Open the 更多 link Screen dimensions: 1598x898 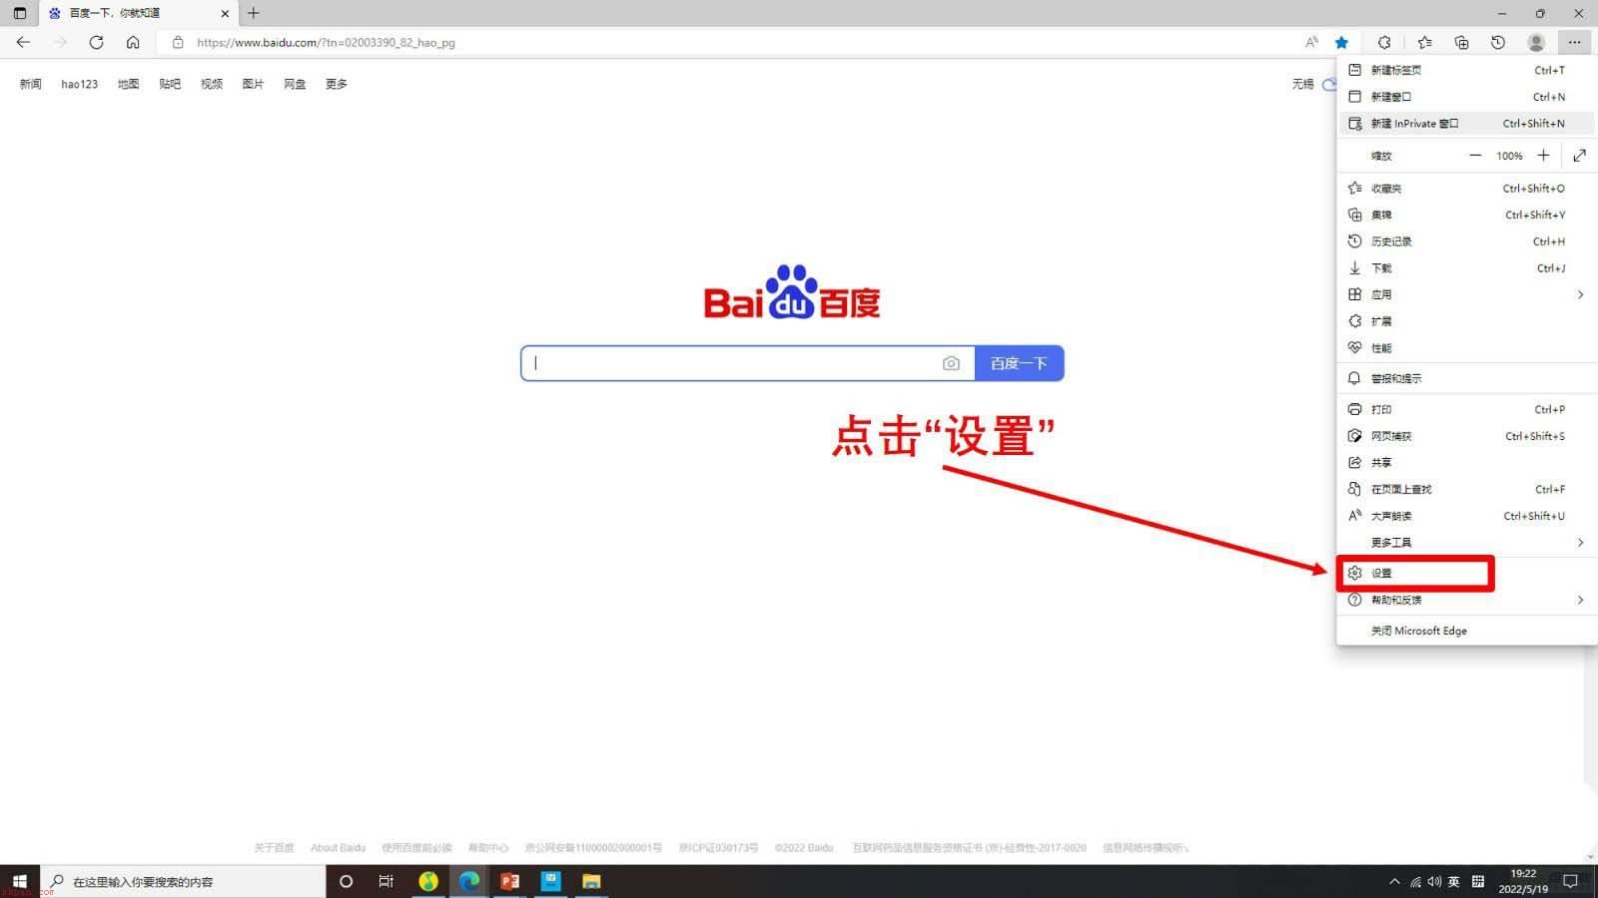(x=337, y=84)
